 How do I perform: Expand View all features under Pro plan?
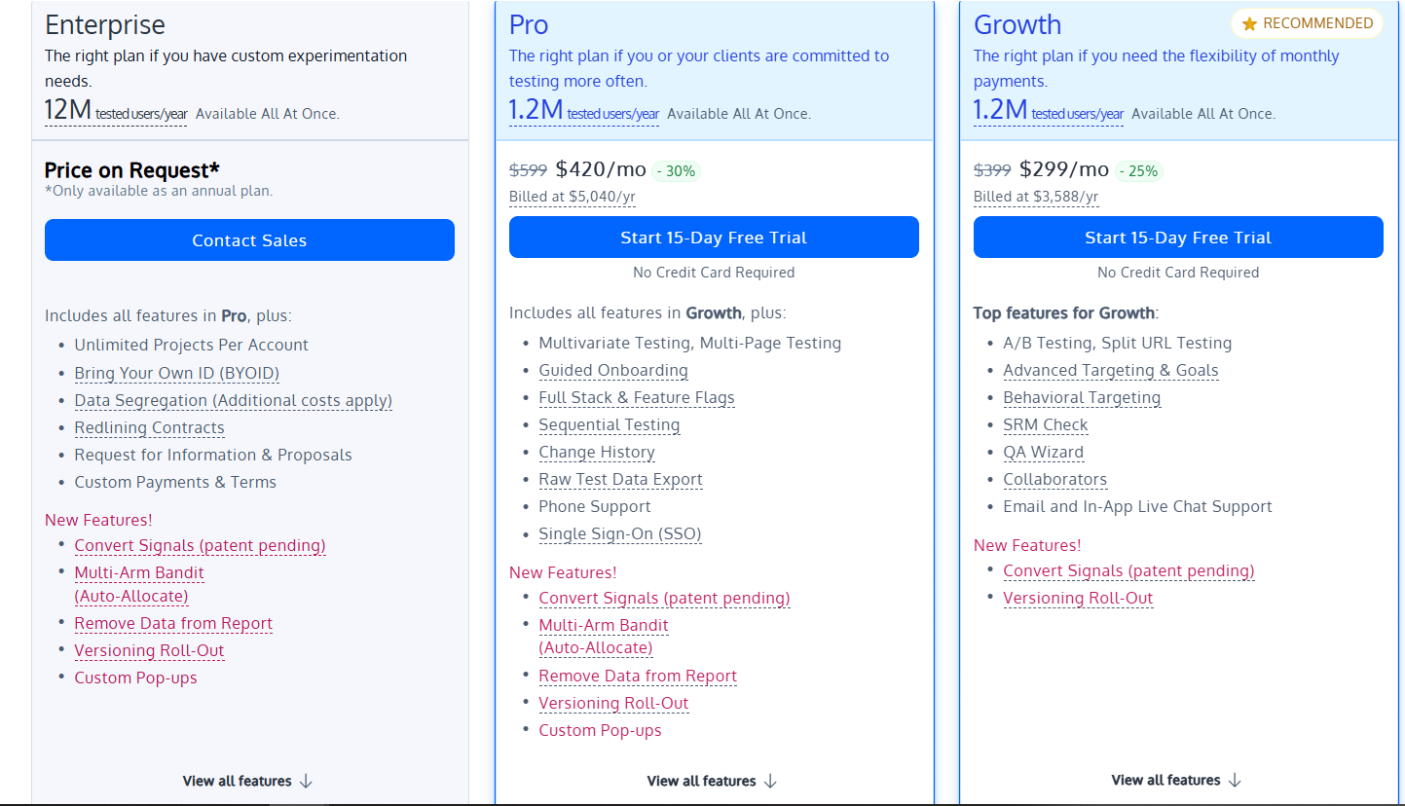tap(702, 781)
